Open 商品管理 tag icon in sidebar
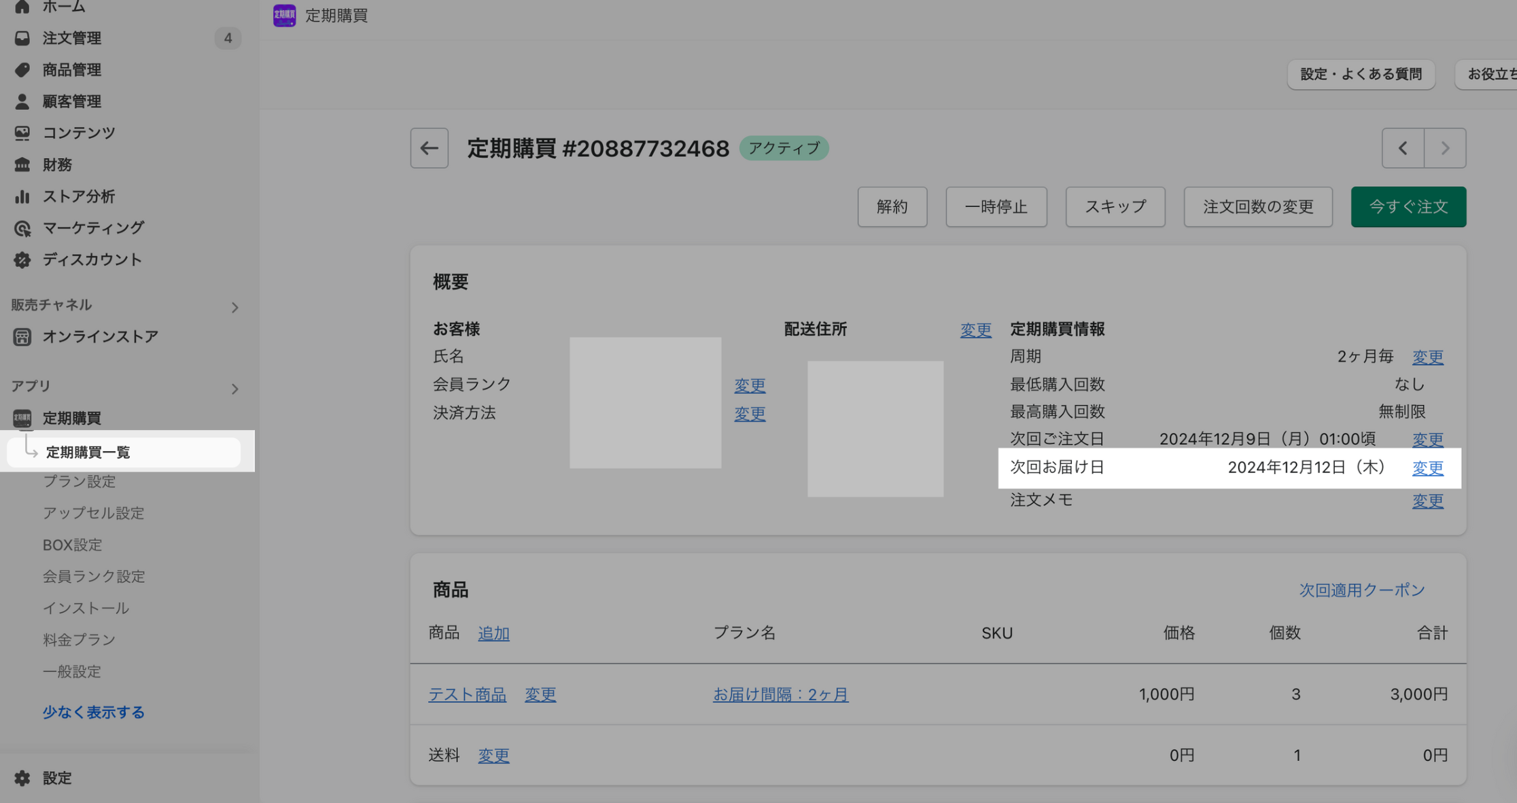 click(22, 70)
